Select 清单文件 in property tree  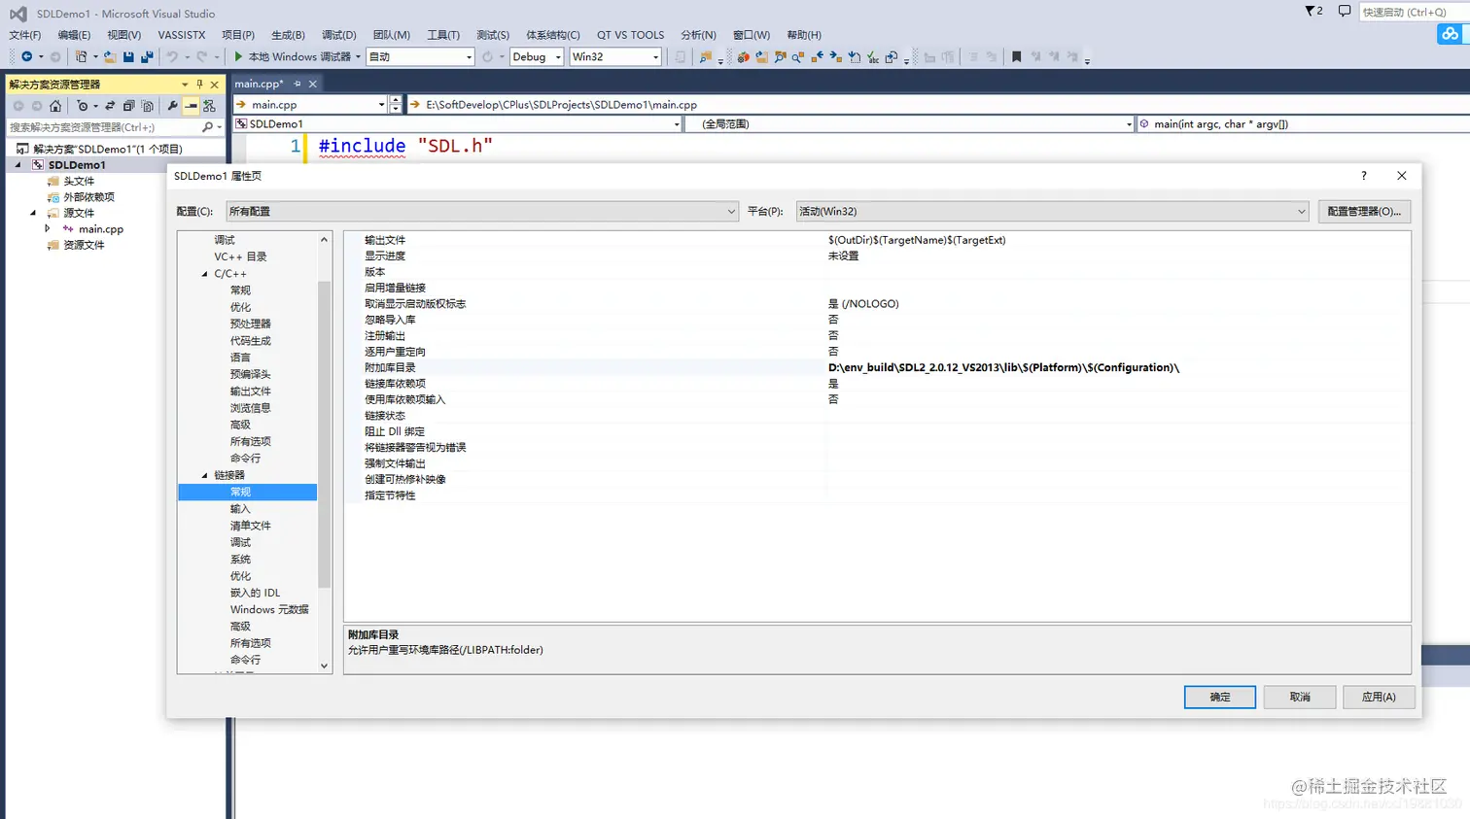click(250, 526)
